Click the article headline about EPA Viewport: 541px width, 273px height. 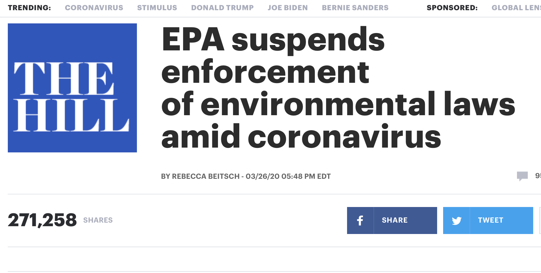tap(338, 88)
